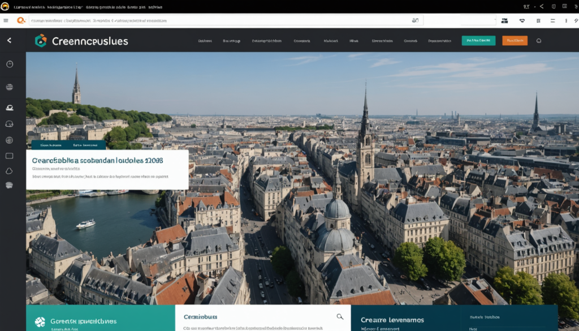Viewport: 579px width, 331px height.
Task: Click the first solid icon after the short toolbar field
Action: [504, 21]
